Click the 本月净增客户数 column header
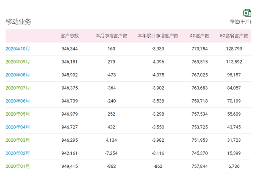This screenshot has width=256, height=179. (111, 36)
